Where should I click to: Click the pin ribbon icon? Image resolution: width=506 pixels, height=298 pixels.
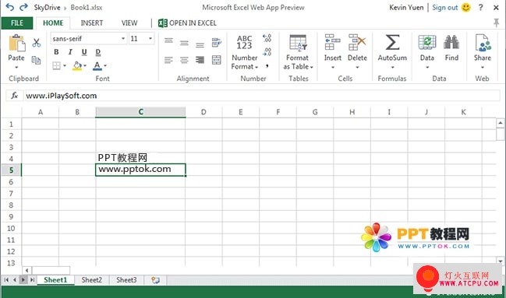coord(497,23)
